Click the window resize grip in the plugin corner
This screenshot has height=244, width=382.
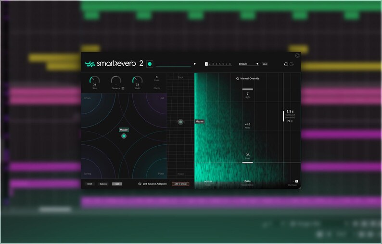pyautogui.click(x=299, y=187)
